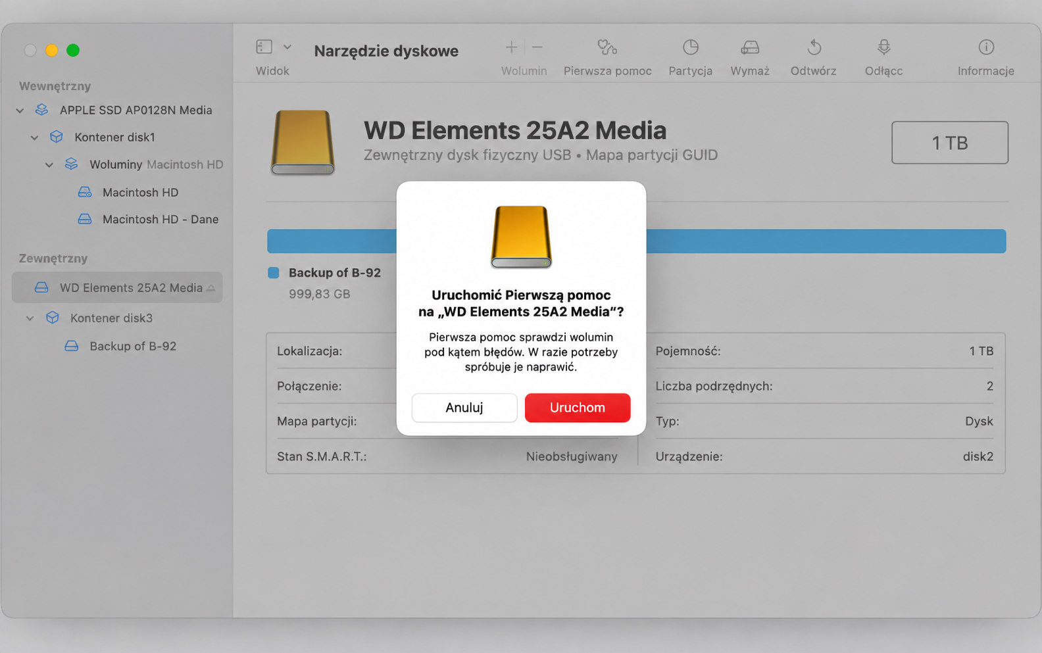Click the "Mapa partycji:" label

coord(317,422)
